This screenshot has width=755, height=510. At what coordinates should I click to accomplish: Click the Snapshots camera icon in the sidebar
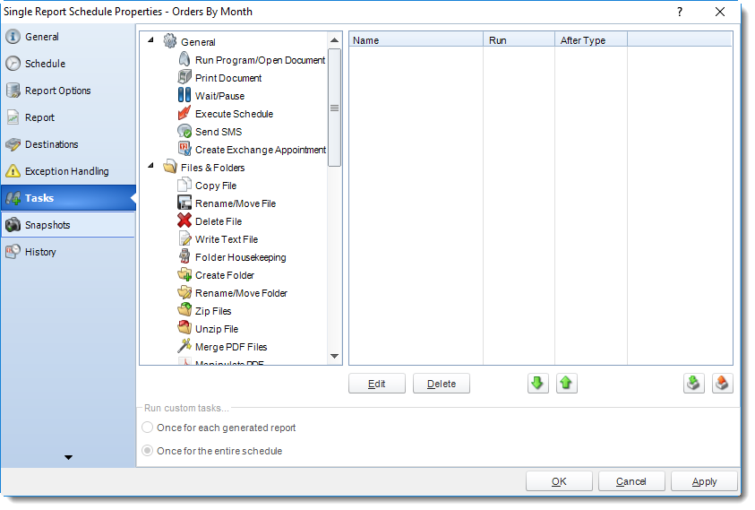pyautogui.click(x=13, y=225)
